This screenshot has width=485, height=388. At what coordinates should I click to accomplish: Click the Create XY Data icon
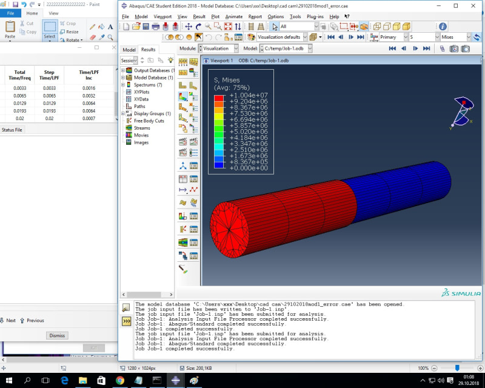[183, 179]
